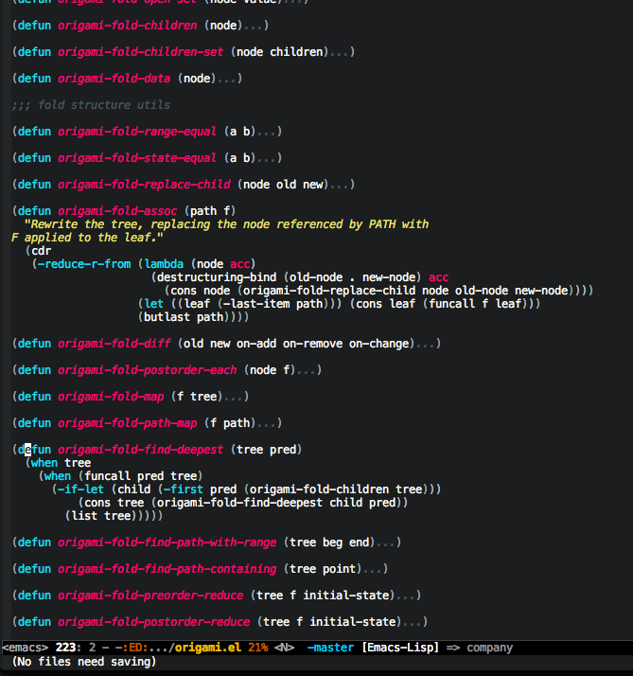Click the cdr call in origami-fold-assoc

tap(41, 251)
